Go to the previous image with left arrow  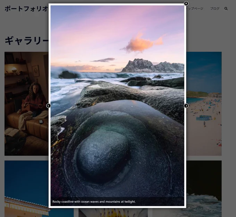[x=49, y=106]
